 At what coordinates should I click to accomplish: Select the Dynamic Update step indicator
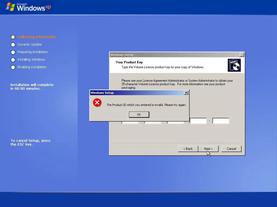click(13, 44)
